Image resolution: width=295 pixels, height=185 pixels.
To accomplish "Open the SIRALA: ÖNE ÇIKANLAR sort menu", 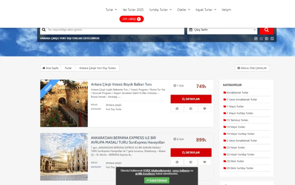I will [x=252, y=68].
